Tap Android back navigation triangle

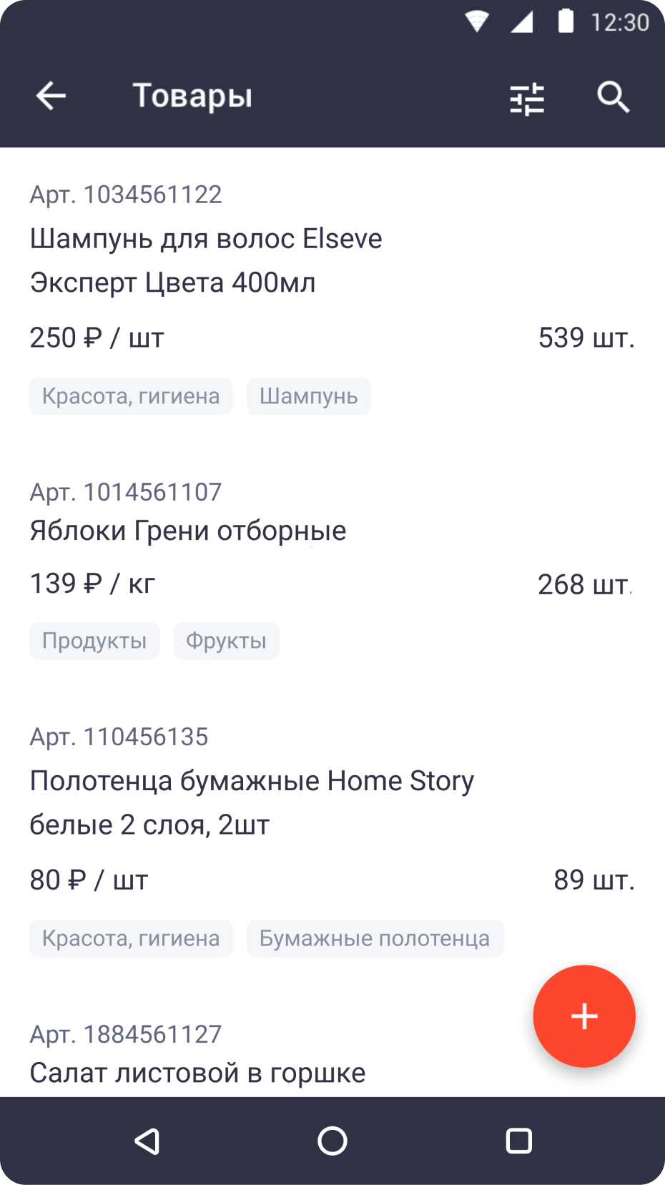coord(147,1141)
